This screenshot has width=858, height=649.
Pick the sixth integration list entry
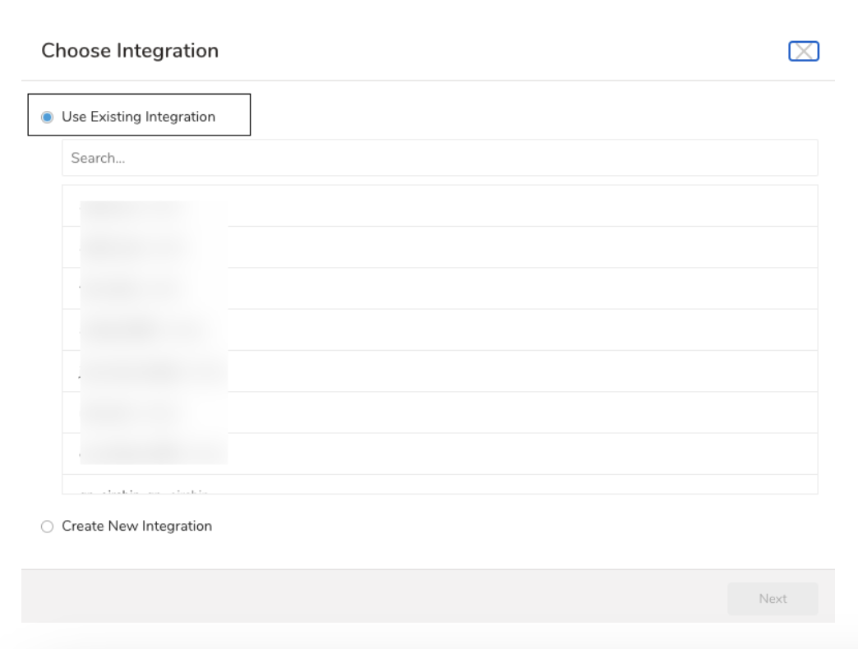pos(440,412)
